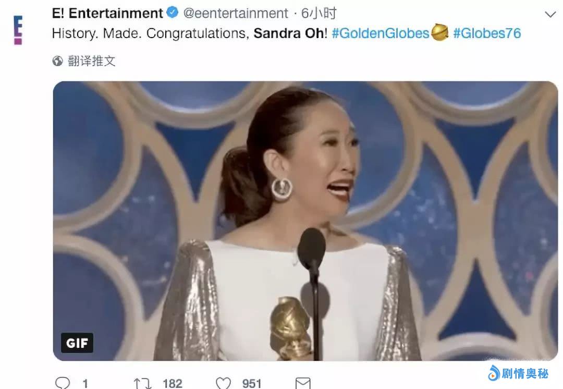The width and height of the screenshot is (563, 389).
Task: Open the #Globes76 hashtag
Action: 487,33
